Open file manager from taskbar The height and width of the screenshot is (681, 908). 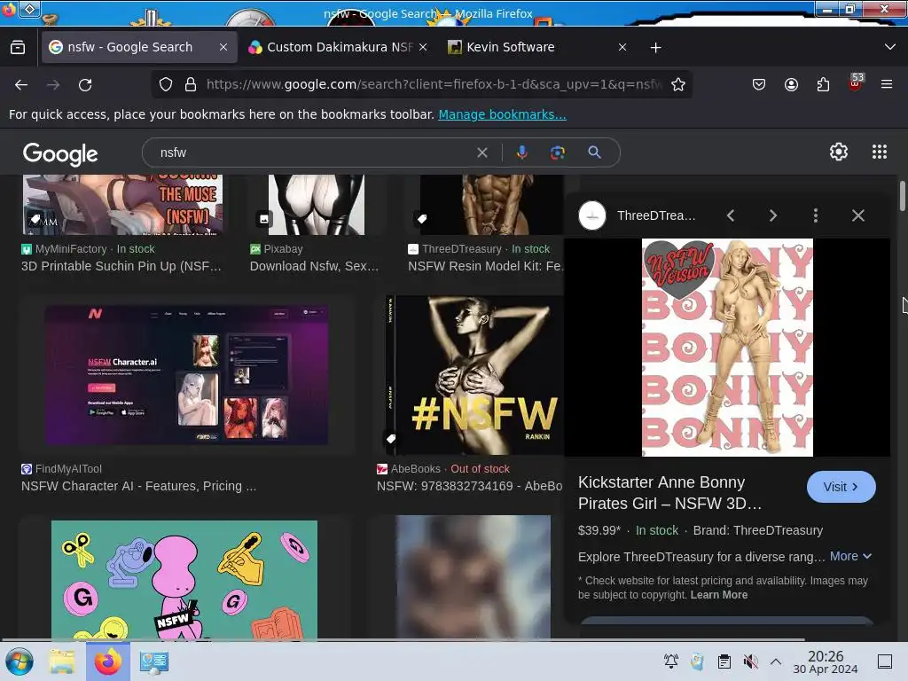(x=62, y=661)
